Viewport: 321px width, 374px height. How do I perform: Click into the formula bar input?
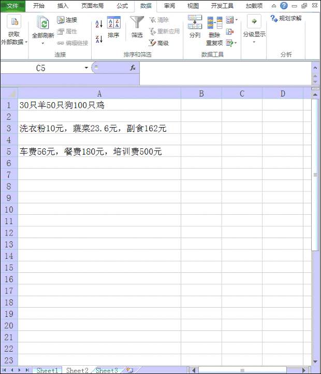pos(225,74)
